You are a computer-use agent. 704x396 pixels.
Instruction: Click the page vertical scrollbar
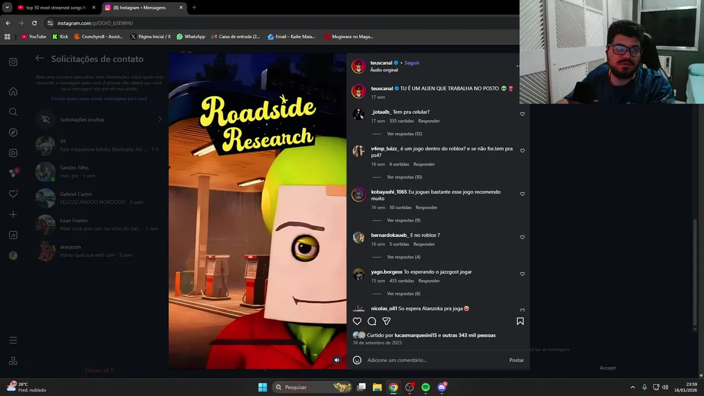click(695, 272)
